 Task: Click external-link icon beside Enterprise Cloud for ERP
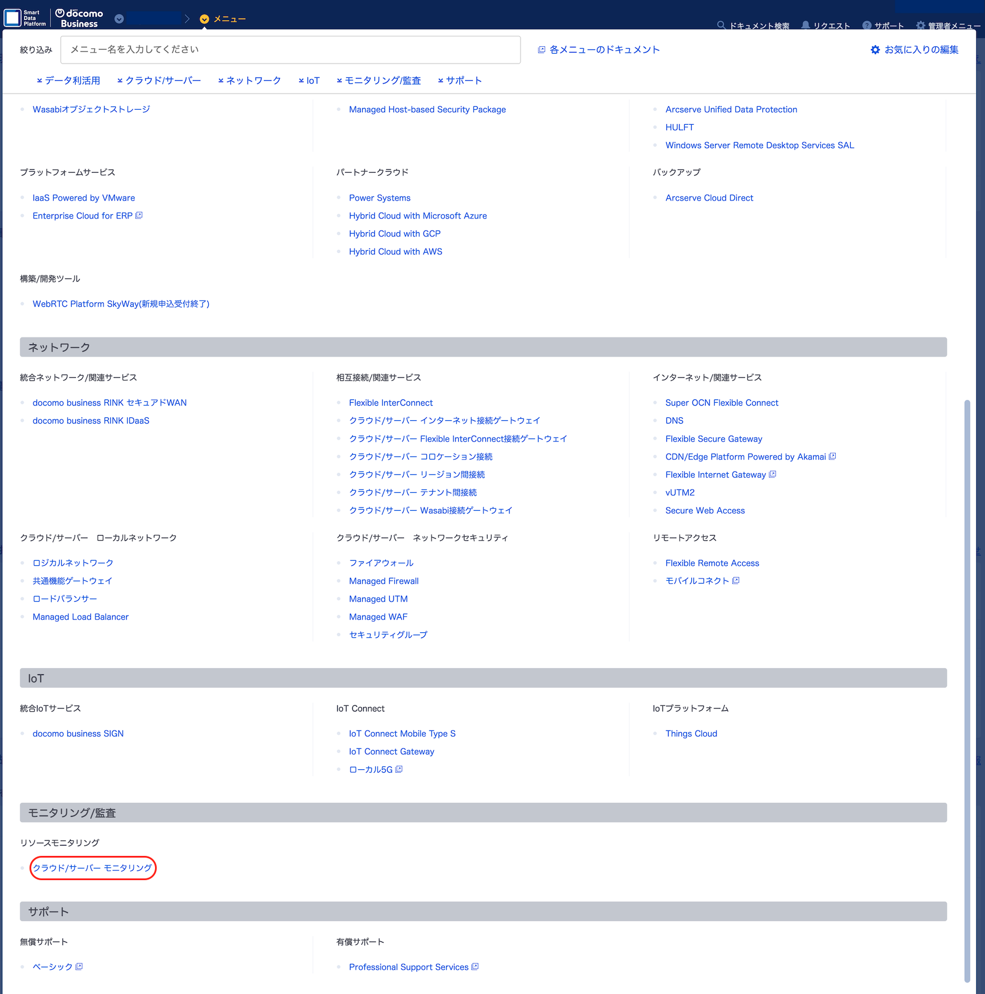[139, 216]
